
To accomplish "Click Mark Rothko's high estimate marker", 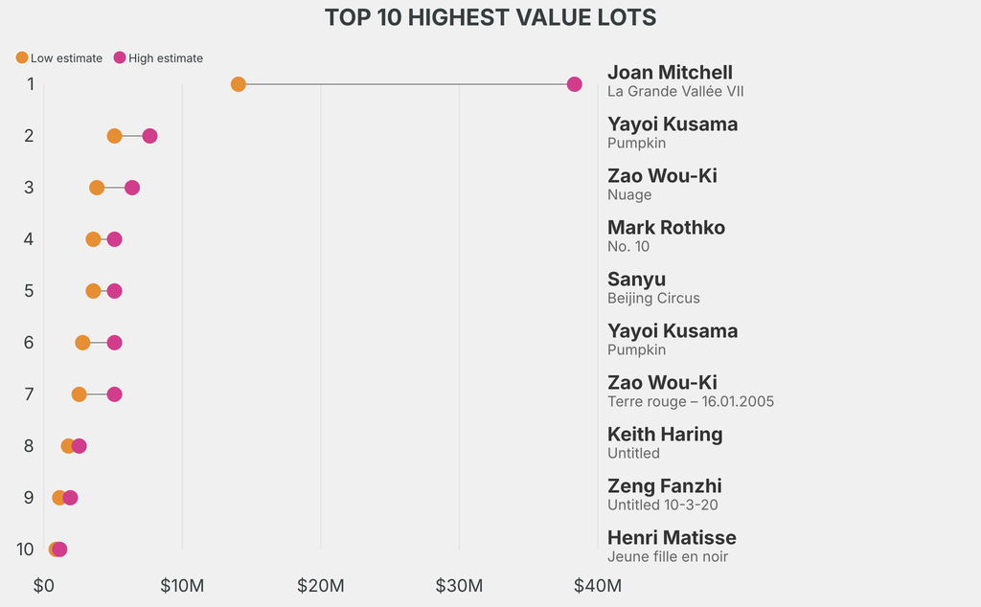I will click(x=114, y=239).
